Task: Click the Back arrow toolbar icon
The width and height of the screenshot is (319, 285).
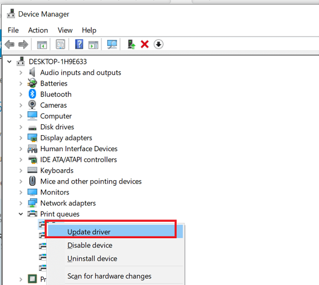Action: 9,44
